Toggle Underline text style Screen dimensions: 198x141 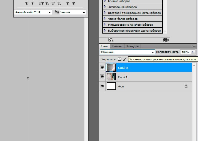tap(68, 3)
